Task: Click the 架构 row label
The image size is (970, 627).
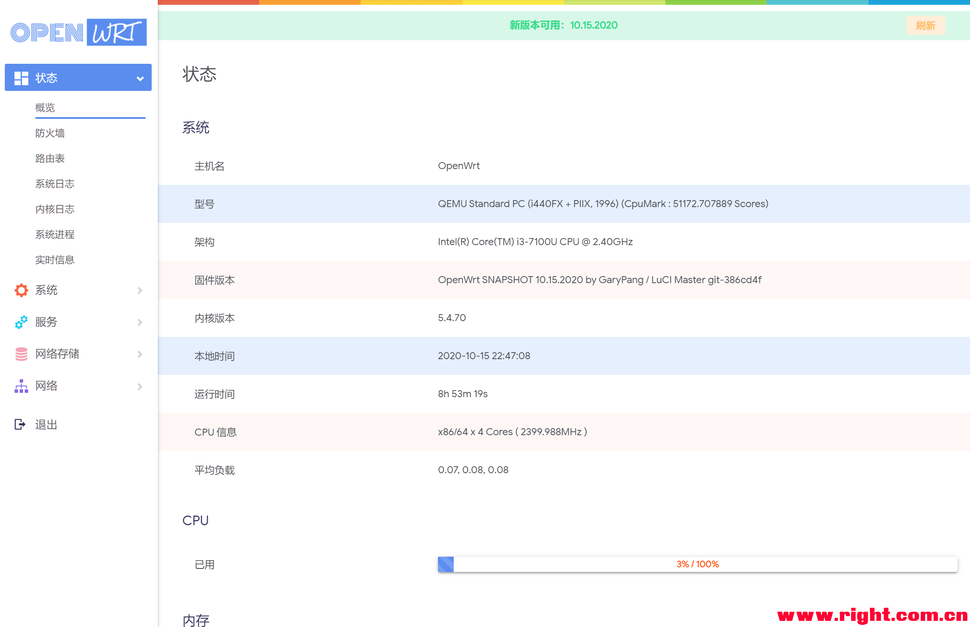Action: click(205, 242)
